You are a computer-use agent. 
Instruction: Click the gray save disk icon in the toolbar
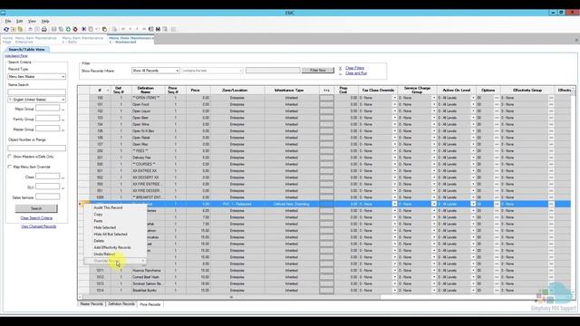(x=54, y=29)
